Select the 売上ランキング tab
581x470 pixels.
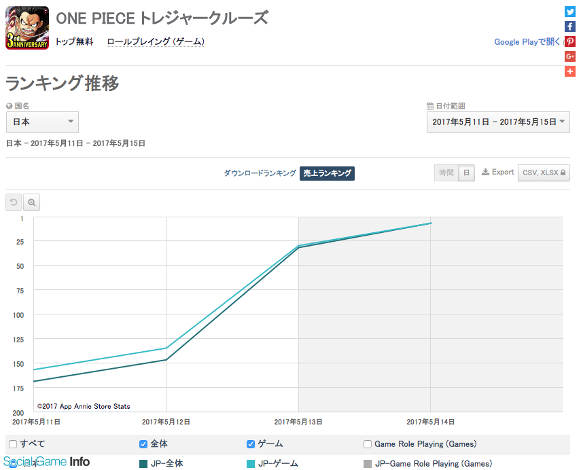coord(327,173)
